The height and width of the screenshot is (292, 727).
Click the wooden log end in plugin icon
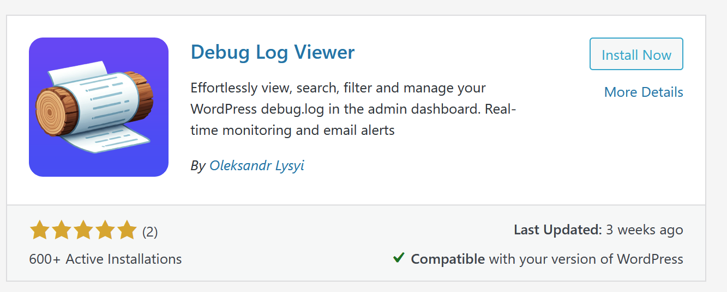(53, 113)
